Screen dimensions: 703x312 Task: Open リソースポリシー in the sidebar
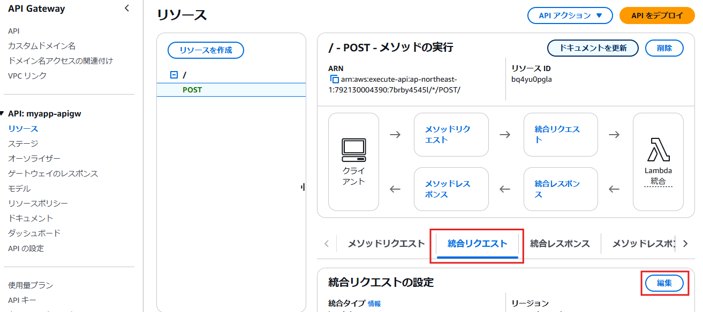click(x=38, y=204)
